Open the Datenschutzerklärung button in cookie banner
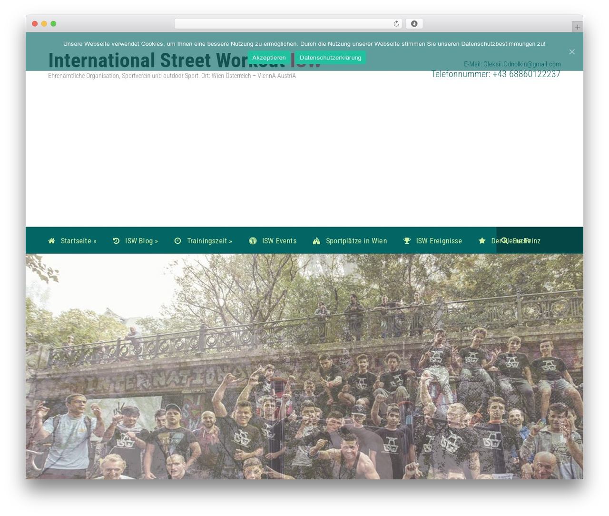Image resolution: width=609 pixels, height=516 pixels. point(330,58)
